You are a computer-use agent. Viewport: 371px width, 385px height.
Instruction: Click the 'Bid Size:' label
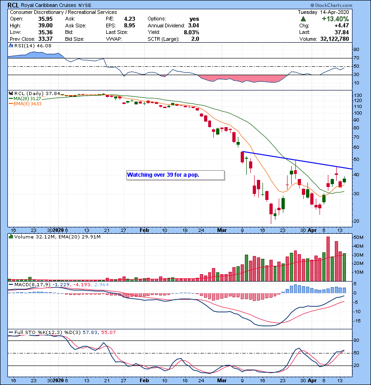pos(75,39)
